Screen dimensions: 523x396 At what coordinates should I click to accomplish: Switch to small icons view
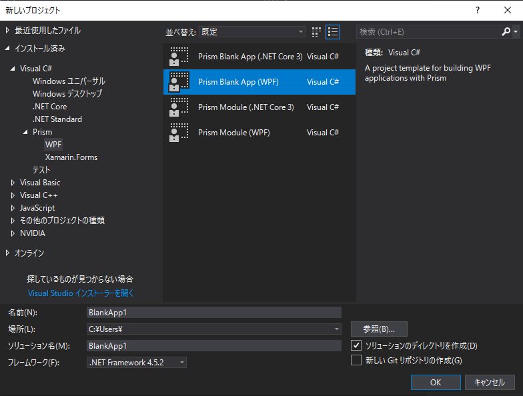click(316, 32)
